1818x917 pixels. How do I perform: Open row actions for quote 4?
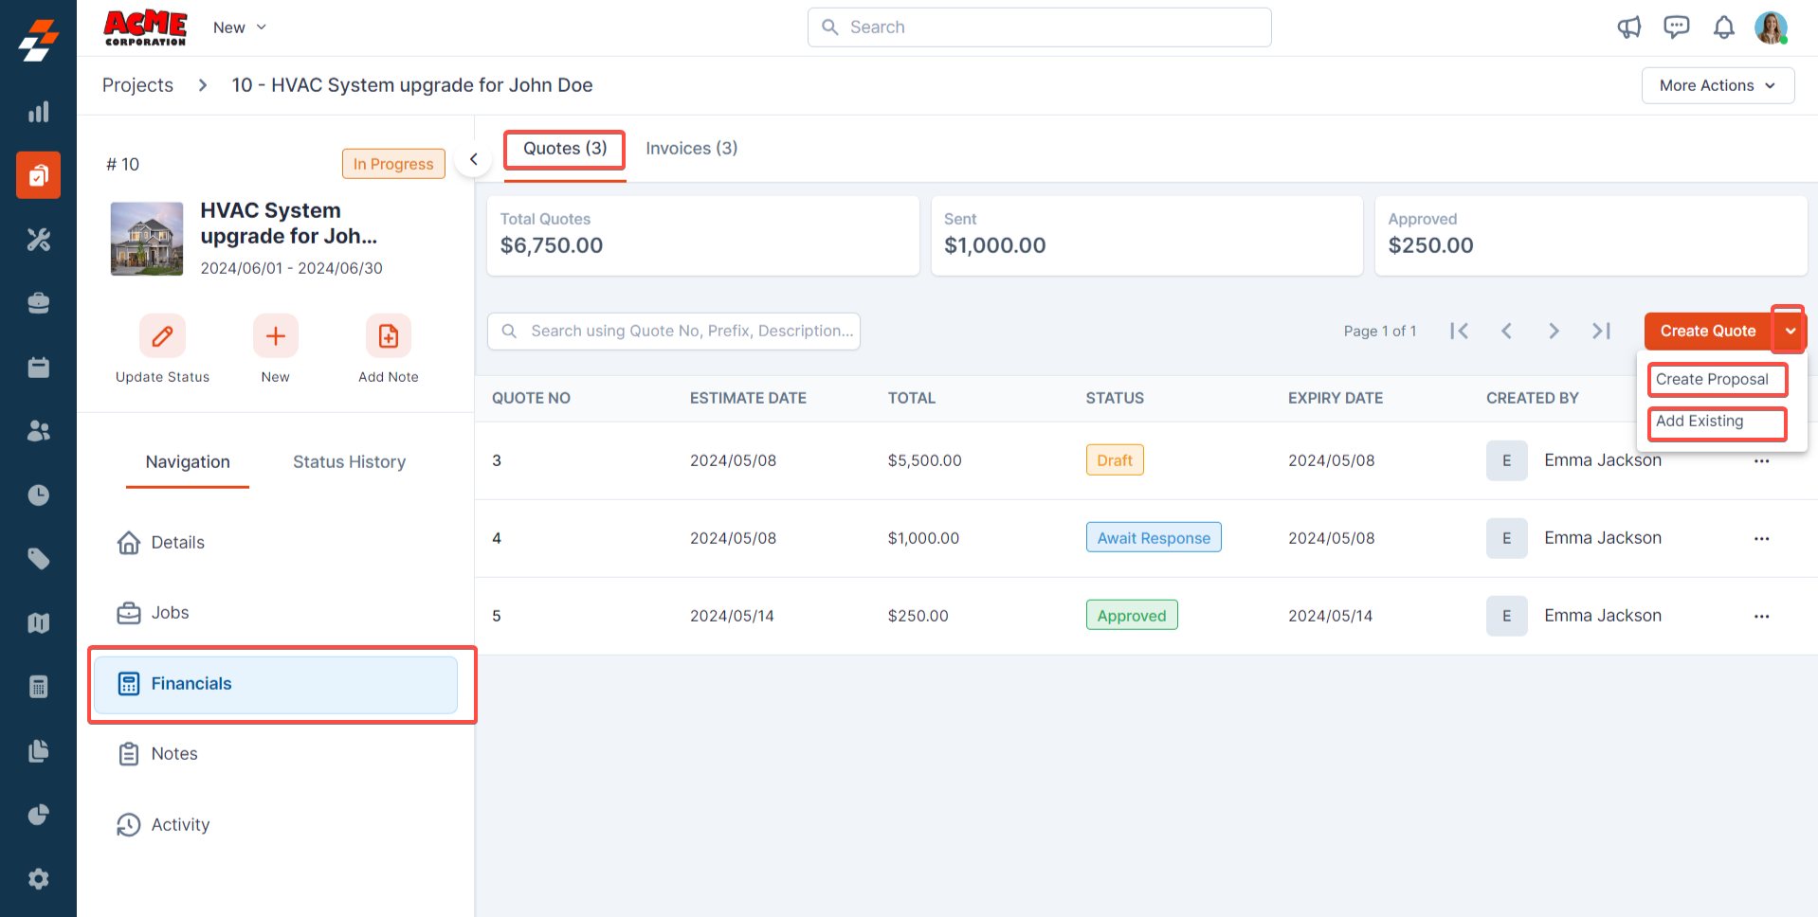pyautogui.click(x=1761, y=538)
